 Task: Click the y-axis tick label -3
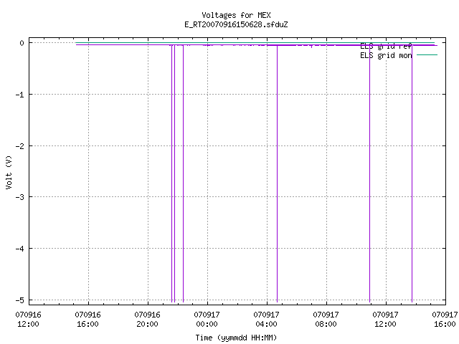click(19, 197)
